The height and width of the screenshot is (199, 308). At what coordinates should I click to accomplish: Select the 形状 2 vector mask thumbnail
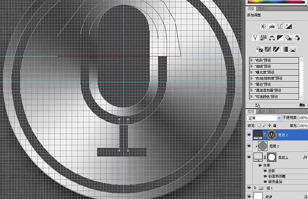tap(271, 135)
